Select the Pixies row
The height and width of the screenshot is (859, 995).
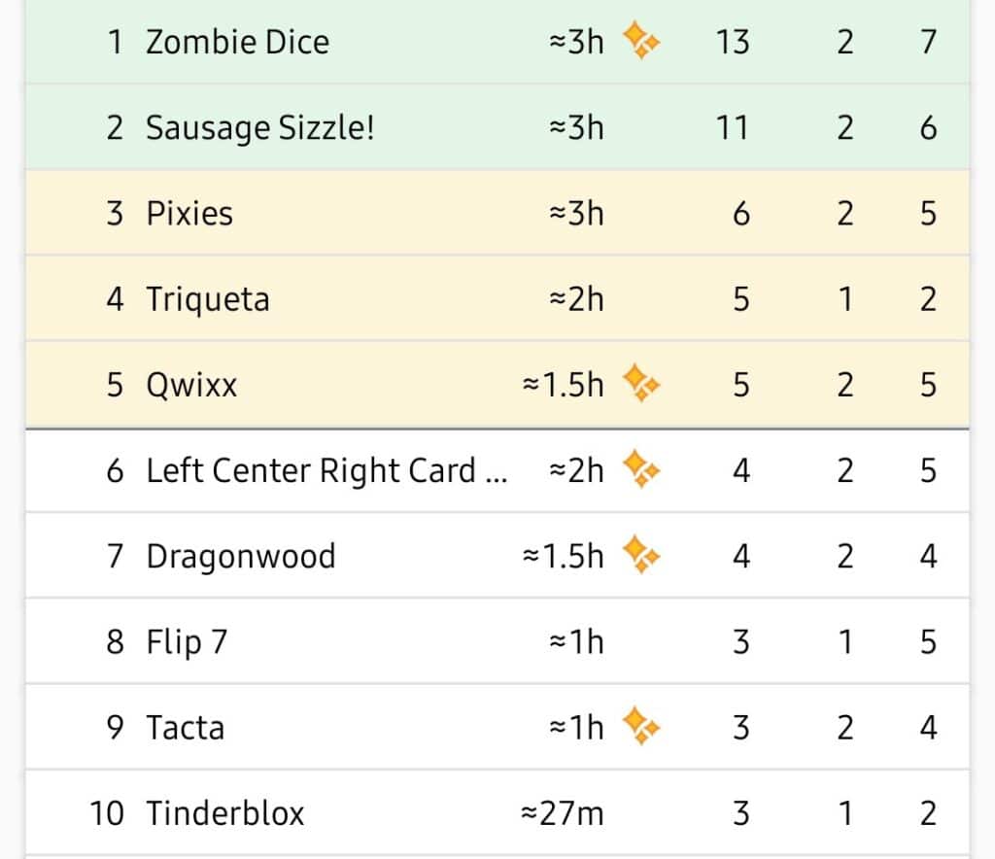coord(497,213)
